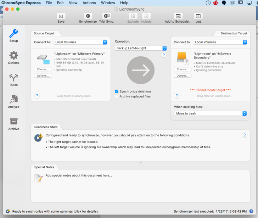Open the Archive panel in sidebar
The height and width of the screenshot is (218, 258).
tap(13, 124)
